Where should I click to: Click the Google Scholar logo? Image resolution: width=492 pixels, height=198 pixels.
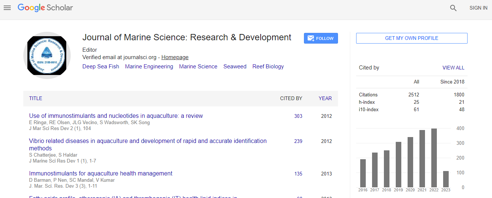pyautogui.click(x=45, y=8)
